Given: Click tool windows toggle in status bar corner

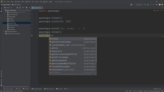Looking at the screenshot, I should coord(1,91).
